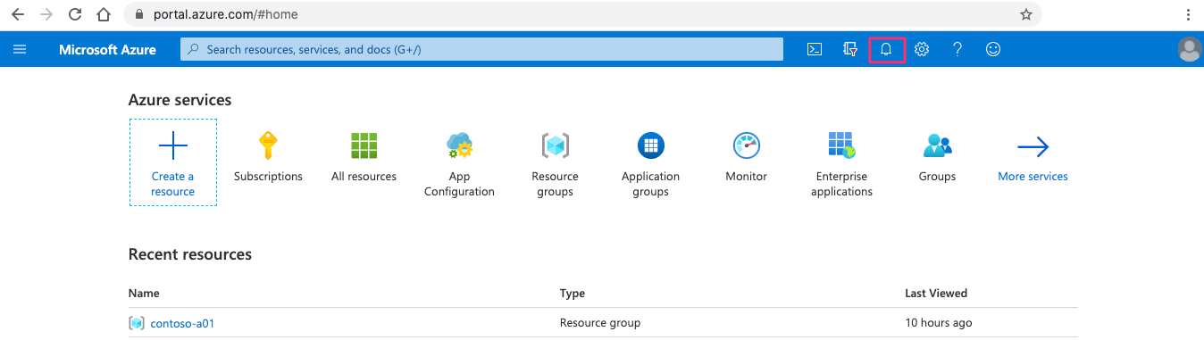The image size is (1204, 340).
Task: Click the Resource group type cell
Action: [600, 323]
